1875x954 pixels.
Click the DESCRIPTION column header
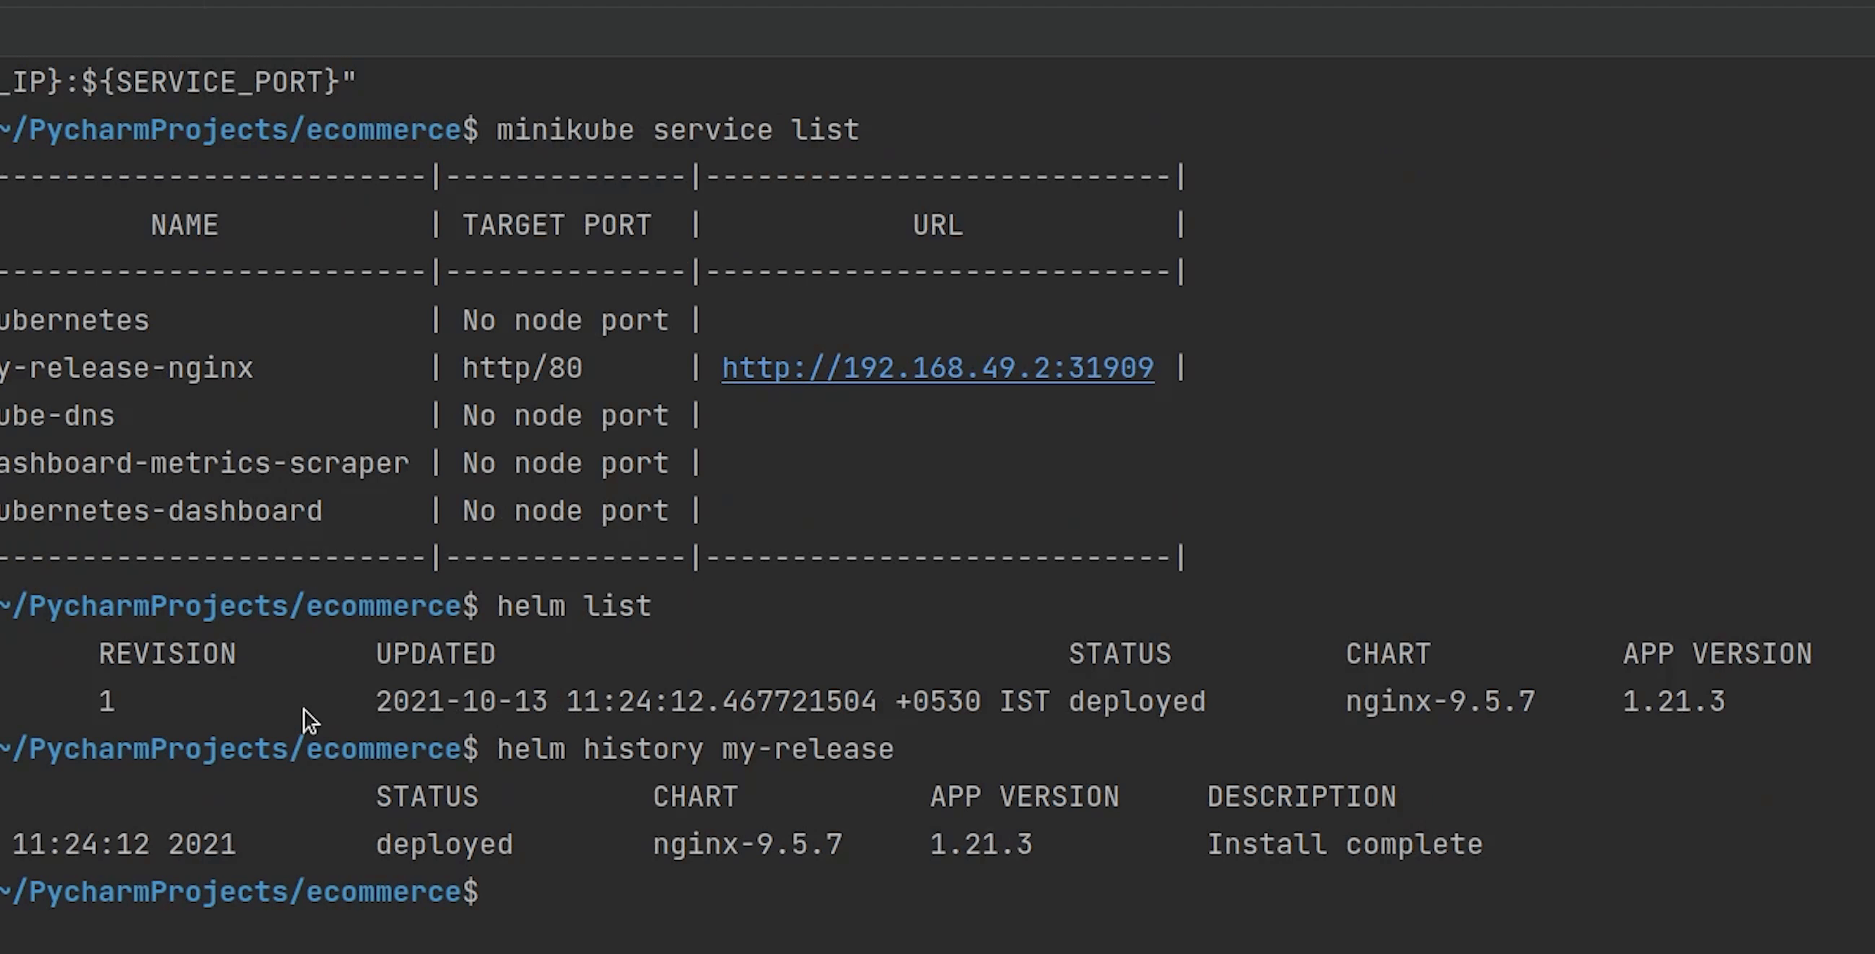[x=1301, y=797]
